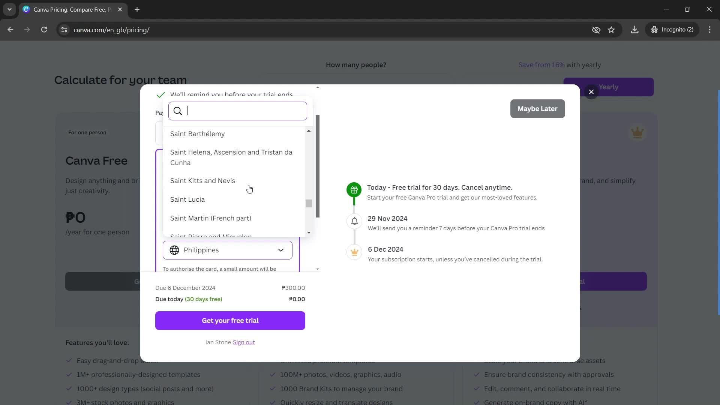Open the Philippines country dropdown

228,250
